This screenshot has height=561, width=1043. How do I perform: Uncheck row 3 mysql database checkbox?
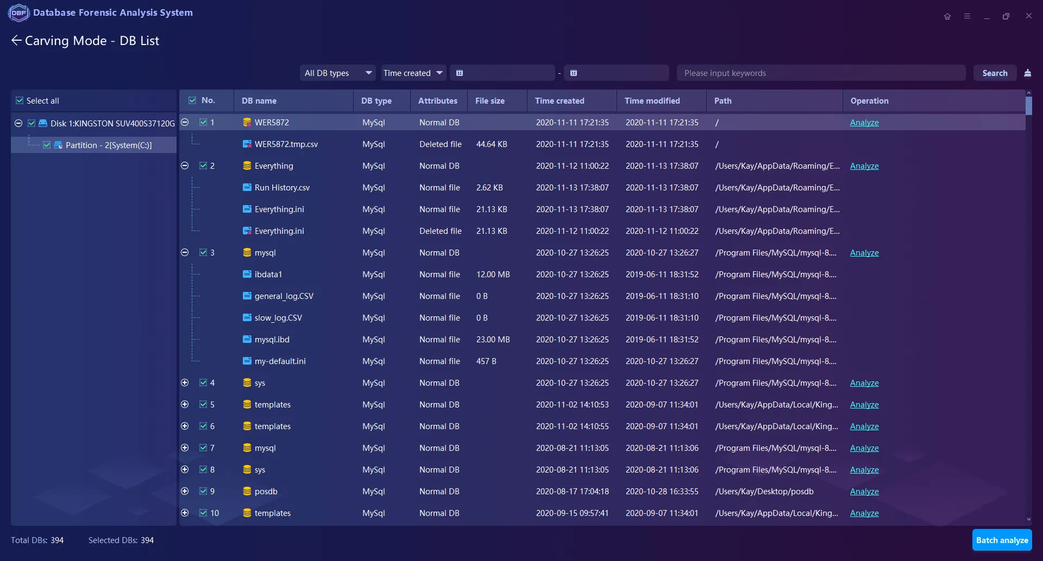coord(203,253)
